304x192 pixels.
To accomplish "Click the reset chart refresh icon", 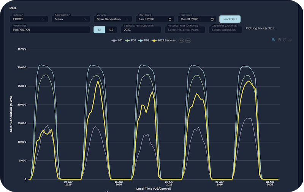I will 284,40.
